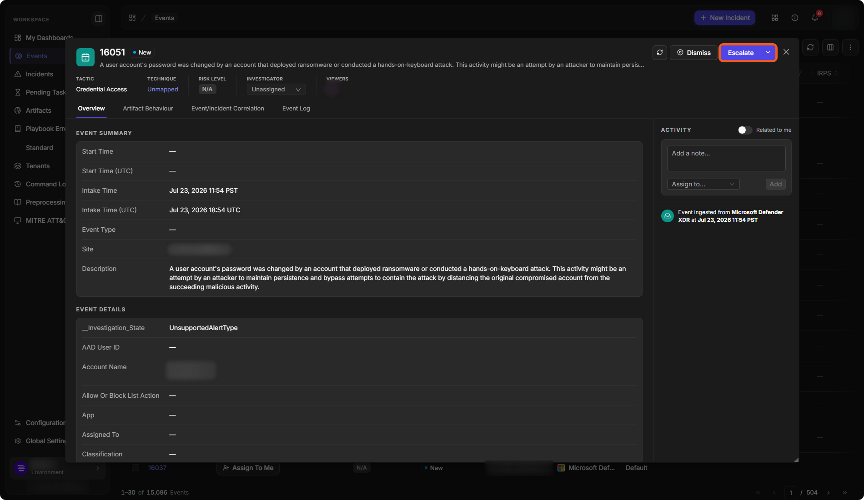Open the notifications bell
This screenshot has height=500, width=864.
coord(815,18)
